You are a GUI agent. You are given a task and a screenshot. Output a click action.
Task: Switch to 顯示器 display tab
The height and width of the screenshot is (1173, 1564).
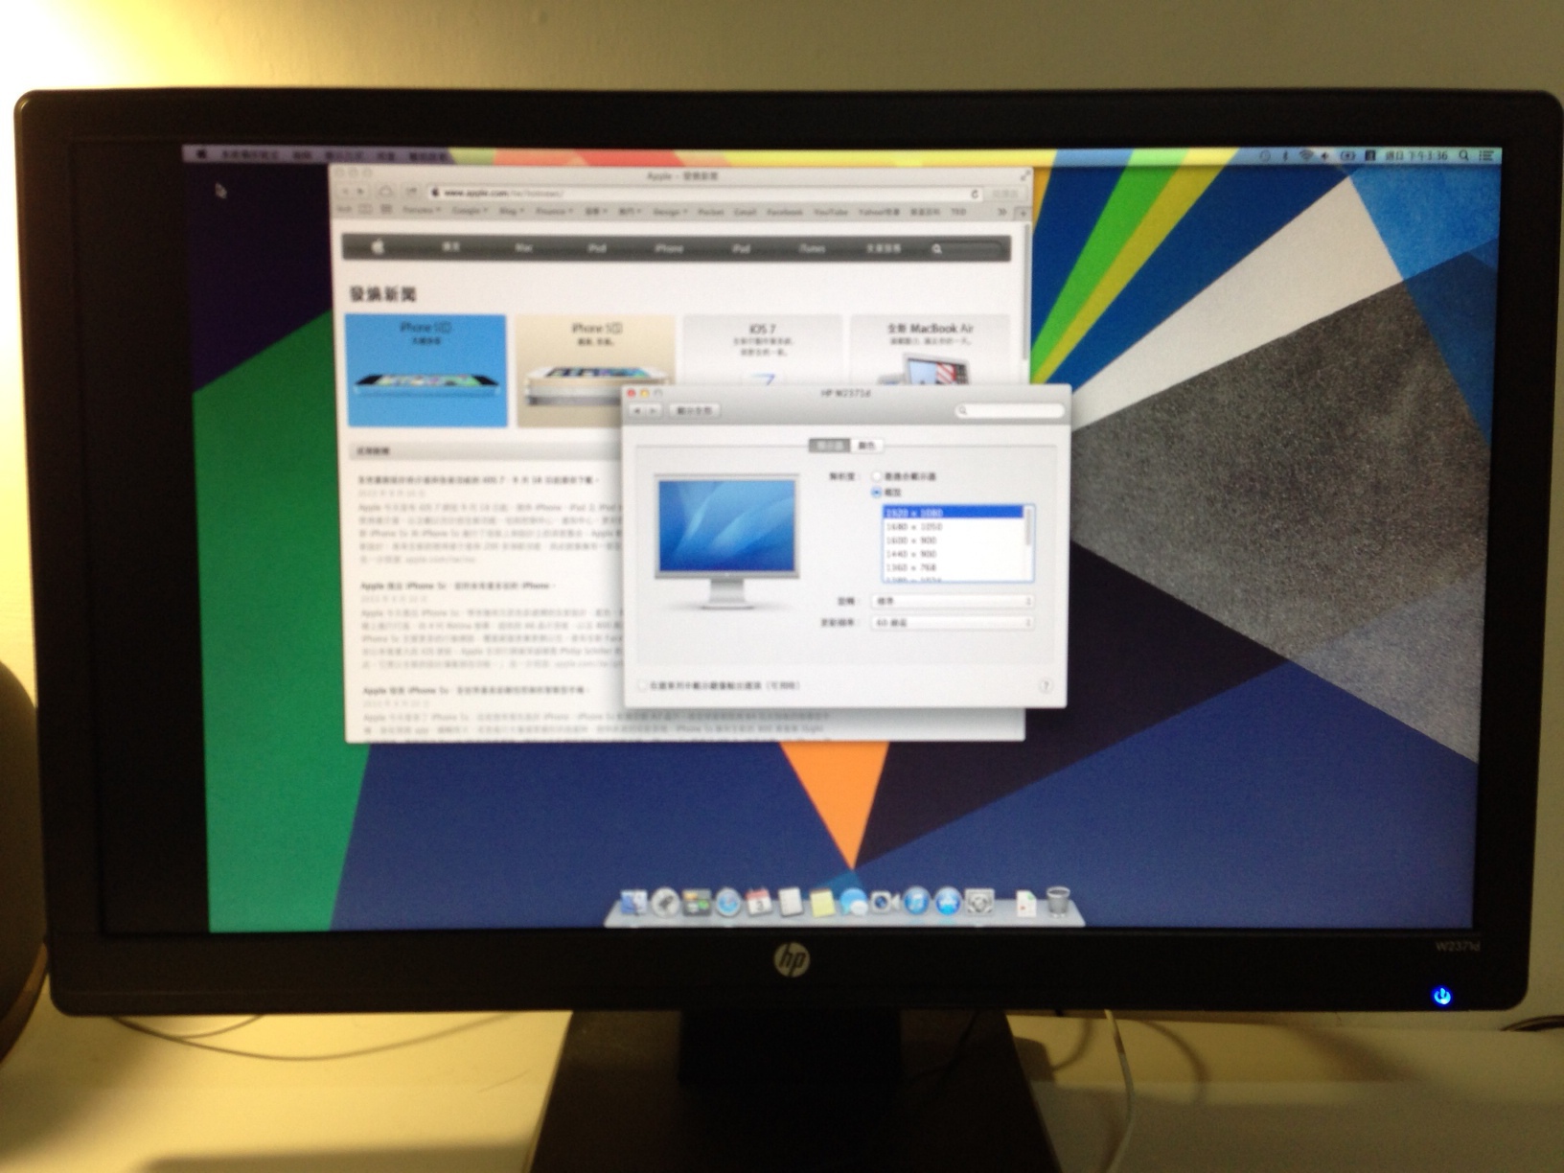830,446
